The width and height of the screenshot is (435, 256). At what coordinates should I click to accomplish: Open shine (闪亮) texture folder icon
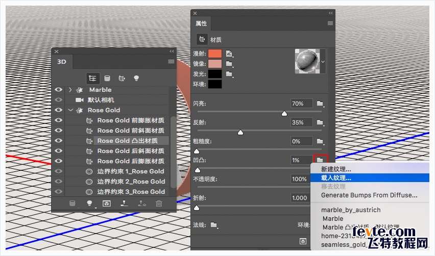[320, 104]
